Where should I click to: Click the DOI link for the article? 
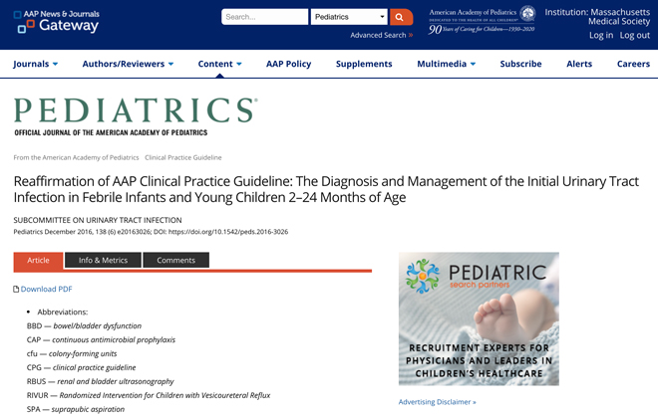click(228, 232)
